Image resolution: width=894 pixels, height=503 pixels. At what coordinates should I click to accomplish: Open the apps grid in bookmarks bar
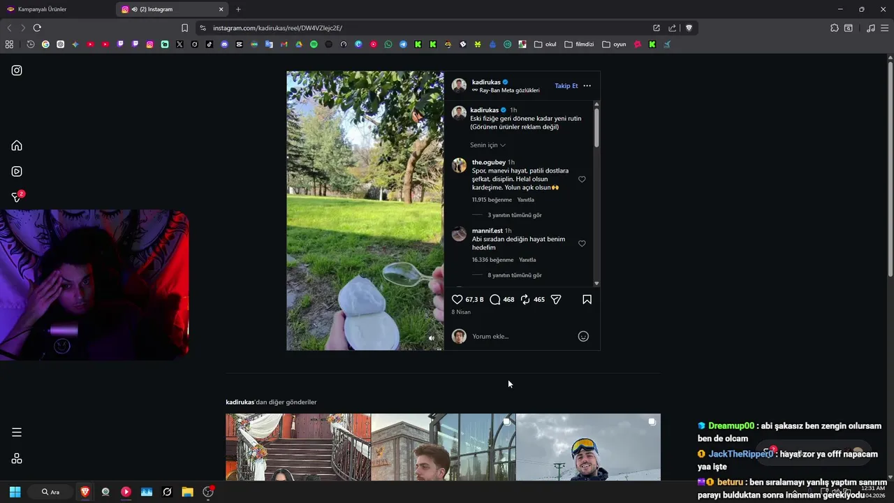(x=9, y=44)
